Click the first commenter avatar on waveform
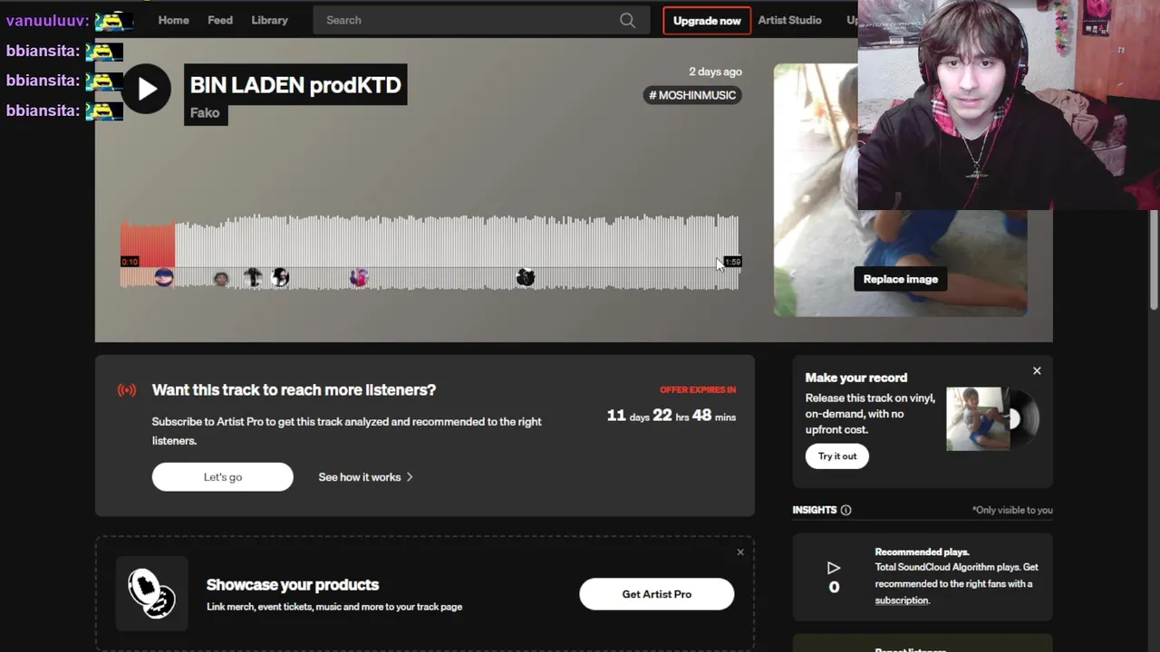This screenshot has height=652, width=1160. tap(164, 278)
